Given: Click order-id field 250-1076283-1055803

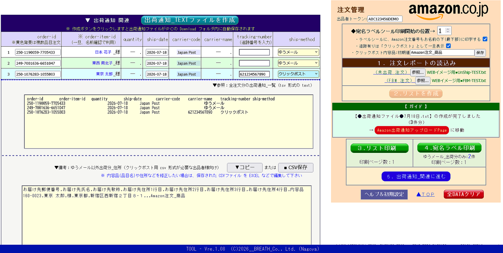Looking at the screenshot, I should pyautogui.click(x=38, y=74).
